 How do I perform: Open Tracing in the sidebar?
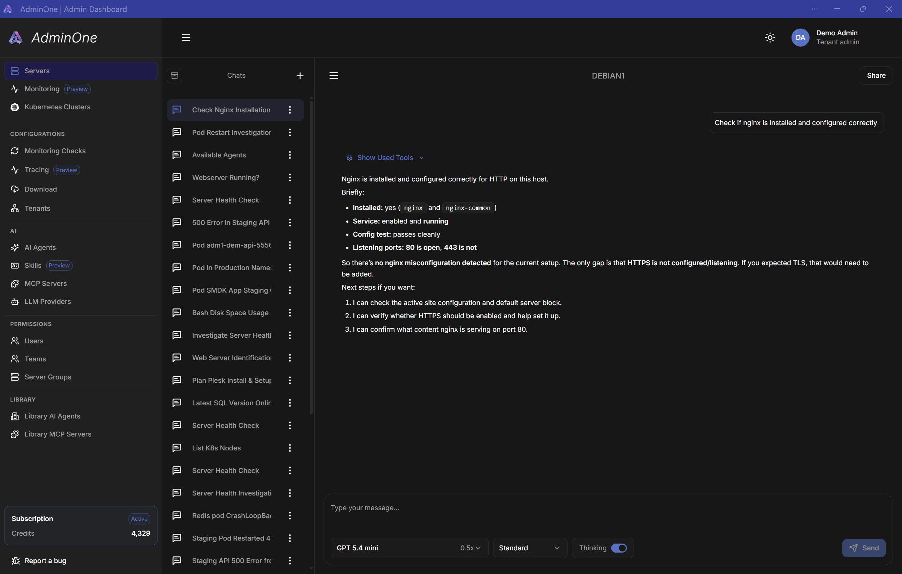(37, 170)
